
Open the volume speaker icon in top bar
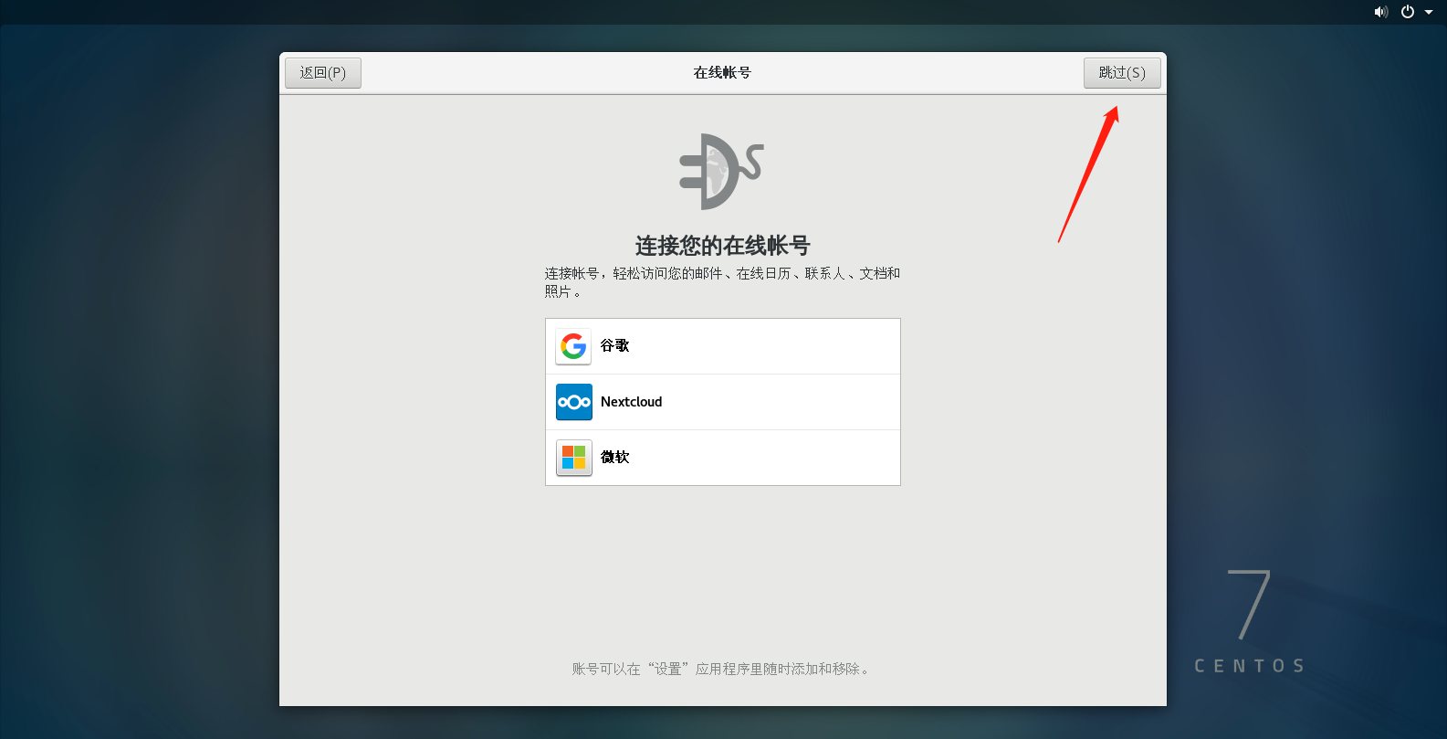pyautogui.click(x=1381, y=12)
